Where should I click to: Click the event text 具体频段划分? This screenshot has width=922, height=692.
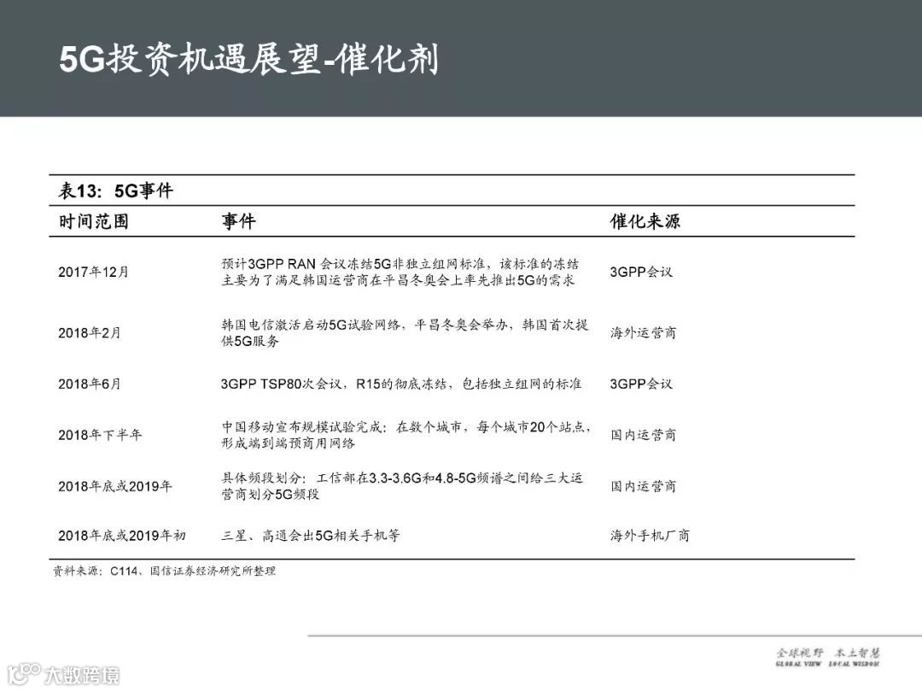260,478
